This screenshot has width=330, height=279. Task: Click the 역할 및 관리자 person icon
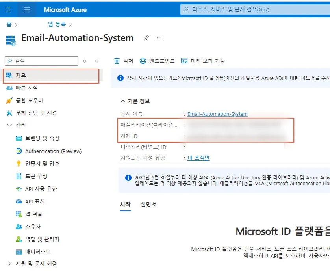[x=19, y=239]
